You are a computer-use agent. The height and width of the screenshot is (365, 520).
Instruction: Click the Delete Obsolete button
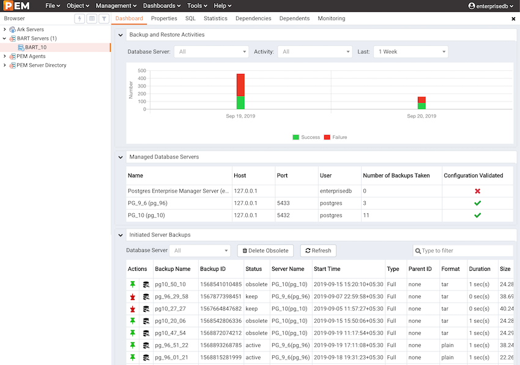click(266, 251)
